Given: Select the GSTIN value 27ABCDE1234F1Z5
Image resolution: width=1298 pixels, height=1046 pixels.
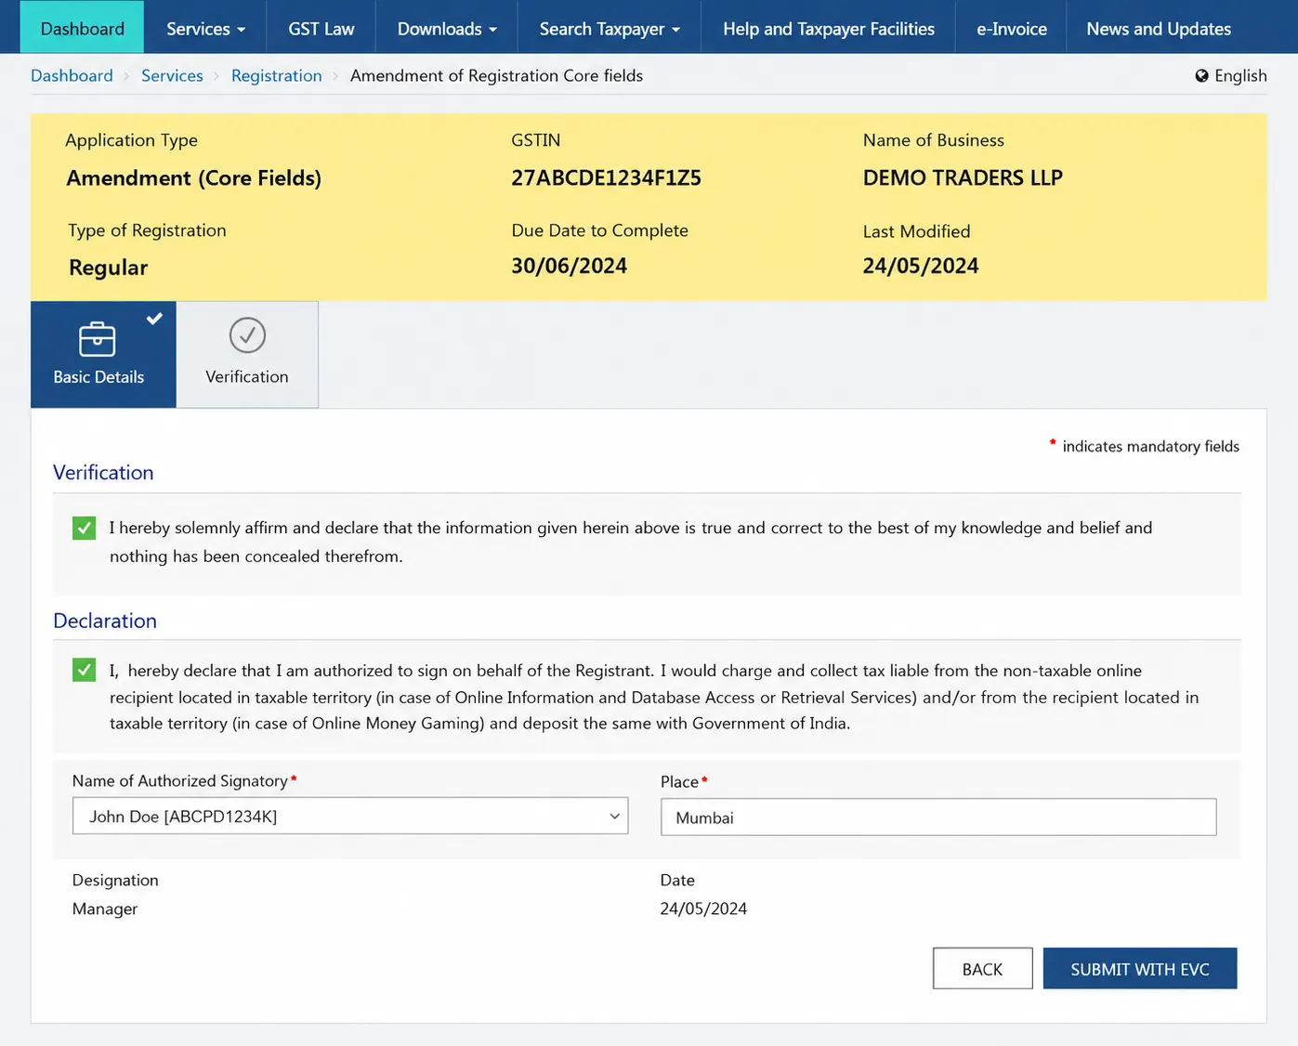Looking at the screenshot, I should tap(606, 177).
